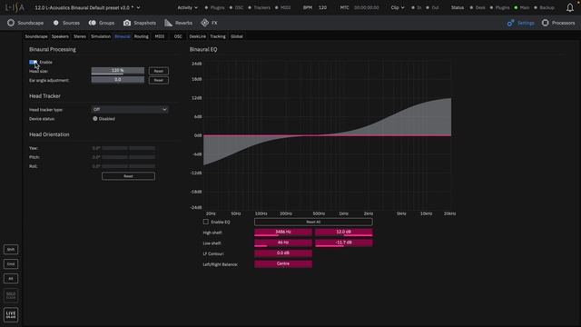Switch to the Tracking settings tab
Screen dimensions: 581x327
[x=218, y=36]
